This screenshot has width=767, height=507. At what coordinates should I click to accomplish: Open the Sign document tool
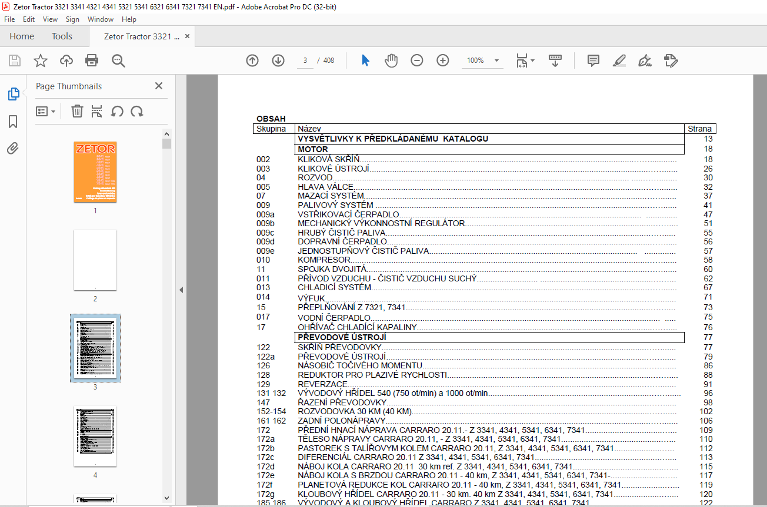(x=645, y=61)
